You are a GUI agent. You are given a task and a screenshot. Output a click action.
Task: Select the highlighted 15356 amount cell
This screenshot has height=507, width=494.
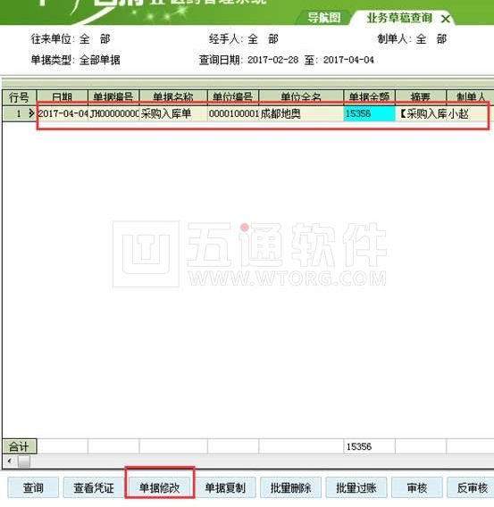(369, 113)
